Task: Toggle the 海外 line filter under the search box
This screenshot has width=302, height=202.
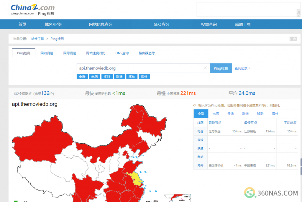Action: click(x=144, y=77)
